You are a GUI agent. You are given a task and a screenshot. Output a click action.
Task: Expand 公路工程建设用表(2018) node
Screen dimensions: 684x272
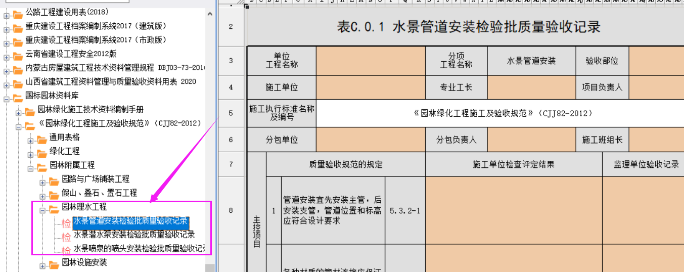coord(7,16)
